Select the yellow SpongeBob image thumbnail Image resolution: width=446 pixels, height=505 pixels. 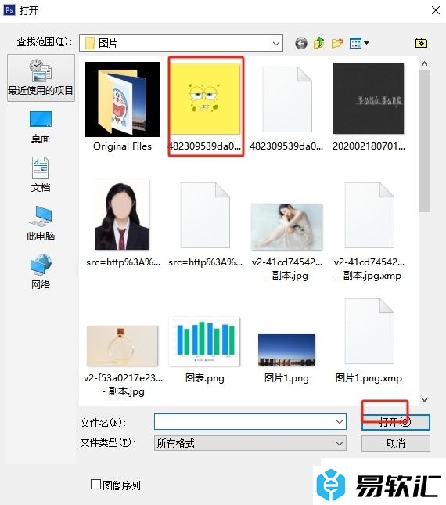205,98
